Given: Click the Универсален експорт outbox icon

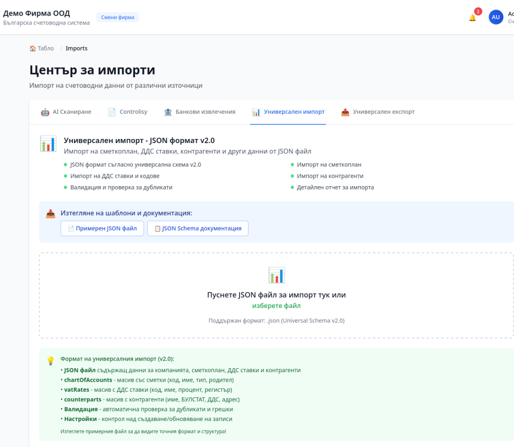Looking at the screenshot, I should (345, 112).
